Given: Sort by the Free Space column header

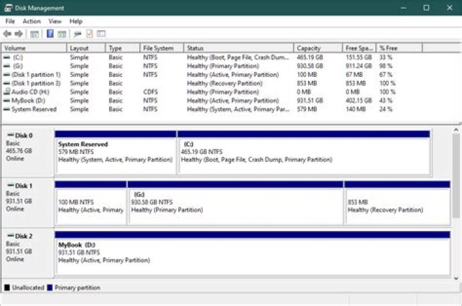Looking at the screenshot, I should click(359, 48).
